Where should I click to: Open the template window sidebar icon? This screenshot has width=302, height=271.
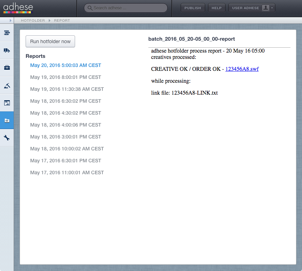pos(7,103)
